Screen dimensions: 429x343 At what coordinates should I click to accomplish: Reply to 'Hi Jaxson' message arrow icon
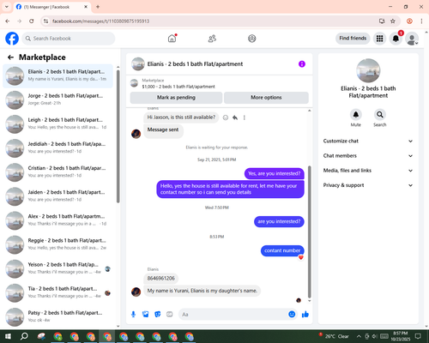click(235, 117)
